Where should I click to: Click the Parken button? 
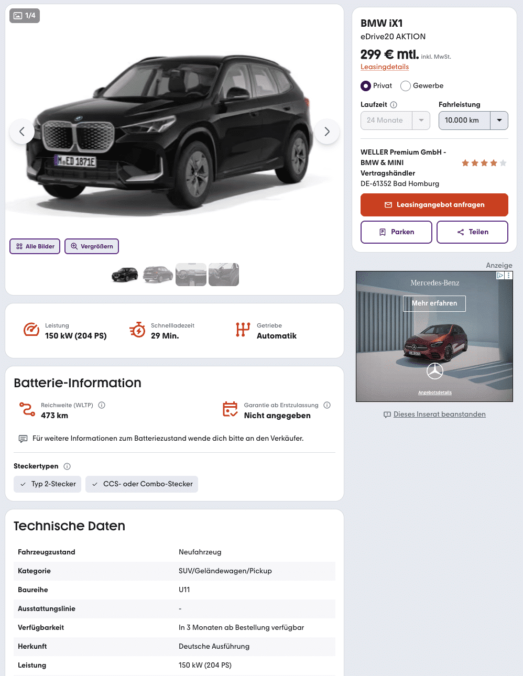coord(396,232)
